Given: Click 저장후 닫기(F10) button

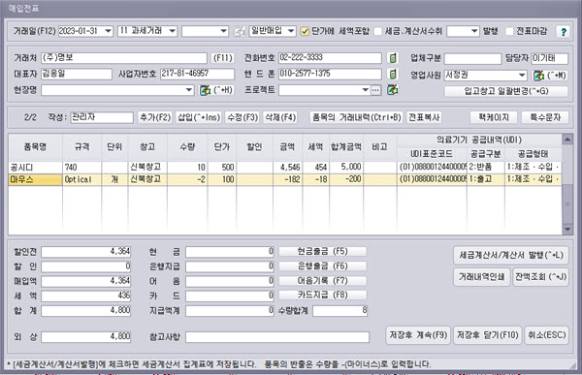Looking at the screenshot, I should tap(487, 335).
